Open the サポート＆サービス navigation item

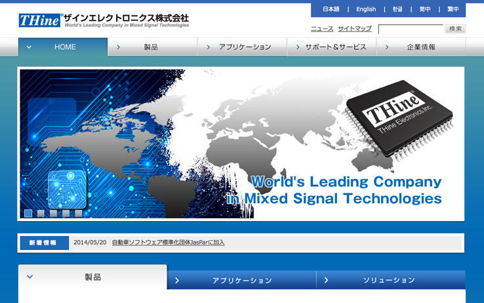pyautogui.click(x=331, y=47)
